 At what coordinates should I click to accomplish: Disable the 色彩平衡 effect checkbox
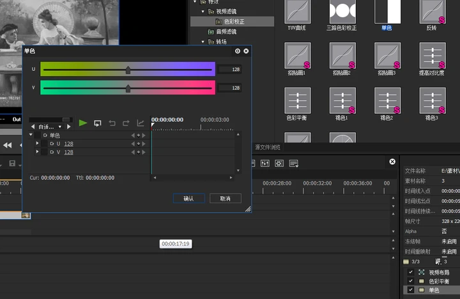(x=411, y=281)
